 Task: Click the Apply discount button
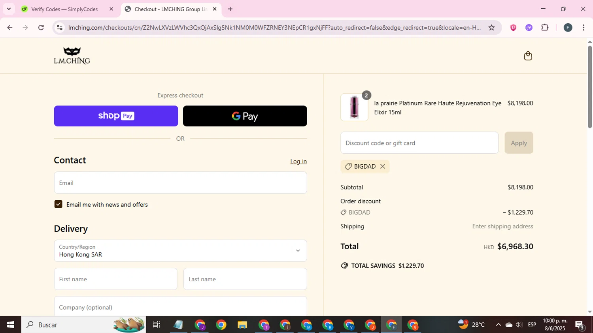coord(519,143)
